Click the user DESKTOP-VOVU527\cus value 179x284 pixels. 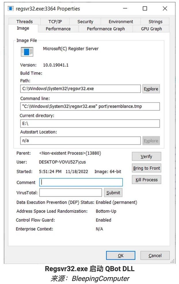pyautogui.click(x=62, y=162)
